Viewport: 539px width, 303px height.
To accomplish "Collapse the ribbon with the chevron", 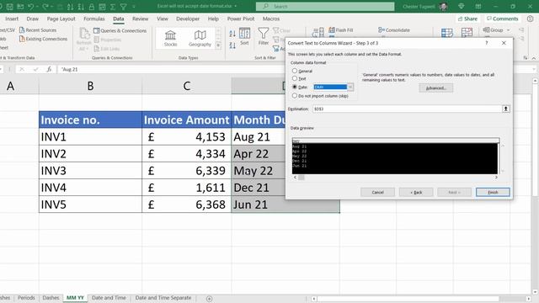I will pyautogui.click(x=534, y=58).
